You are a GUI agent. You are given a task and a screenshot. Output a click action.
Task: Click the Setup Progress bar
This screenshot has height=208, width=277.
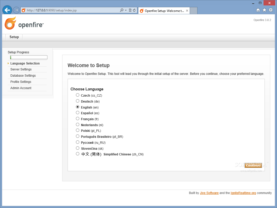29,58
